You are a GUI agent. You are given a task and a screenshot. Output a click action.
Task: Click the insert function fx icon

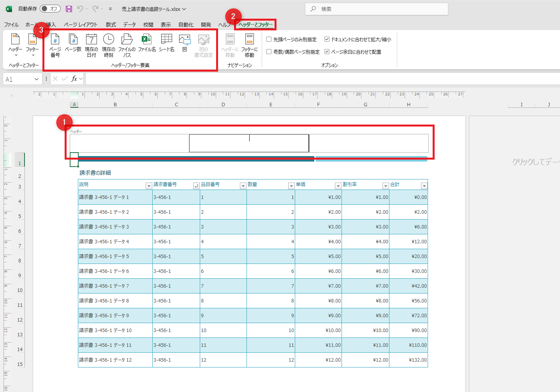click(74, 79)
